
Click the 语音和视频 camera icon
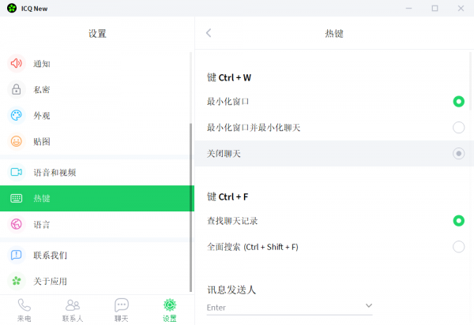[16, 172]
